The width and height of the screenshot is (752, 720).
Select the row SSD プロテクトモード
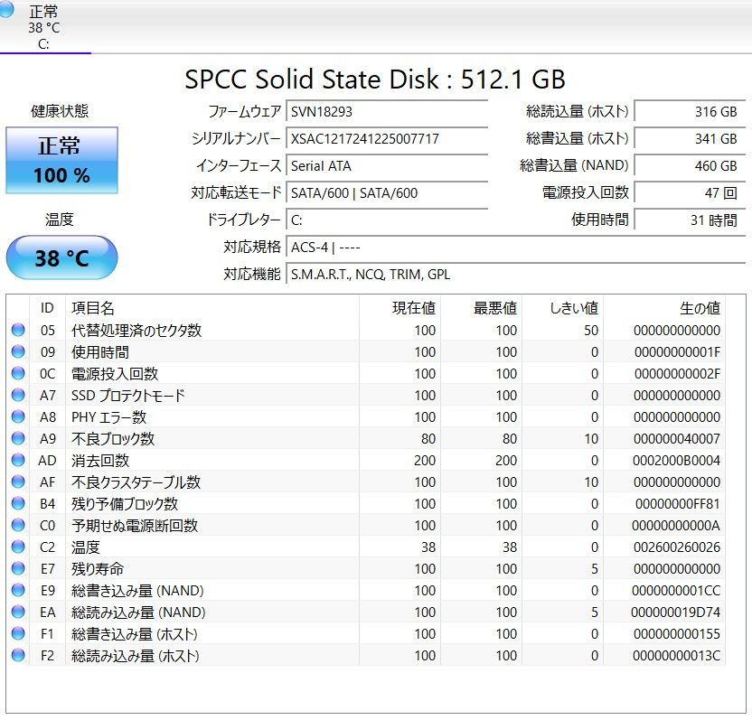pos(365,395)
